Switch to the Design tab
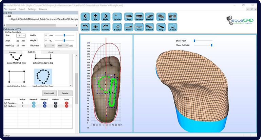 (13, 52)
